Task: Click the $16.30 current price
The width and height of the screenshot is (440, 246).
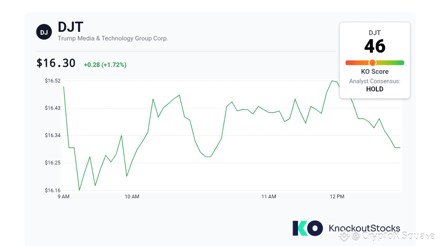Action: point(56,63)
